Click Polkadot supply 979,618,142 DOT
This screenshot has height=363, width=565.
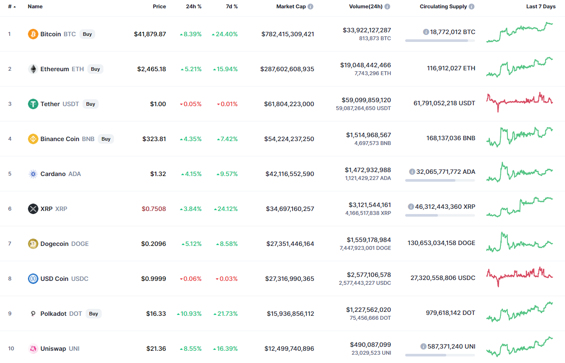[x=451, y=313]
